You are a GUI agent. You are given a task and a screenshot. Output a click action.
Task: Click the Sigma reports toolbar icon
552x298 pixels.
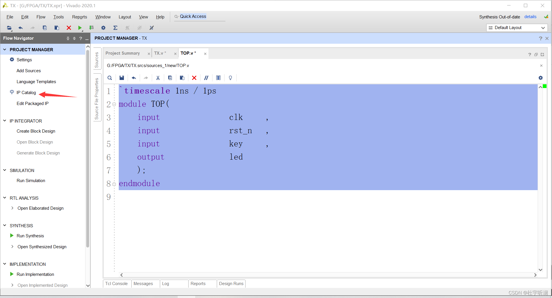(115, 28)
